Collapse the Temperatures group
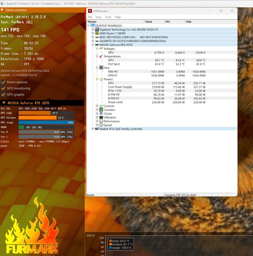Screen dimensions: 253x256 [97, 56]
